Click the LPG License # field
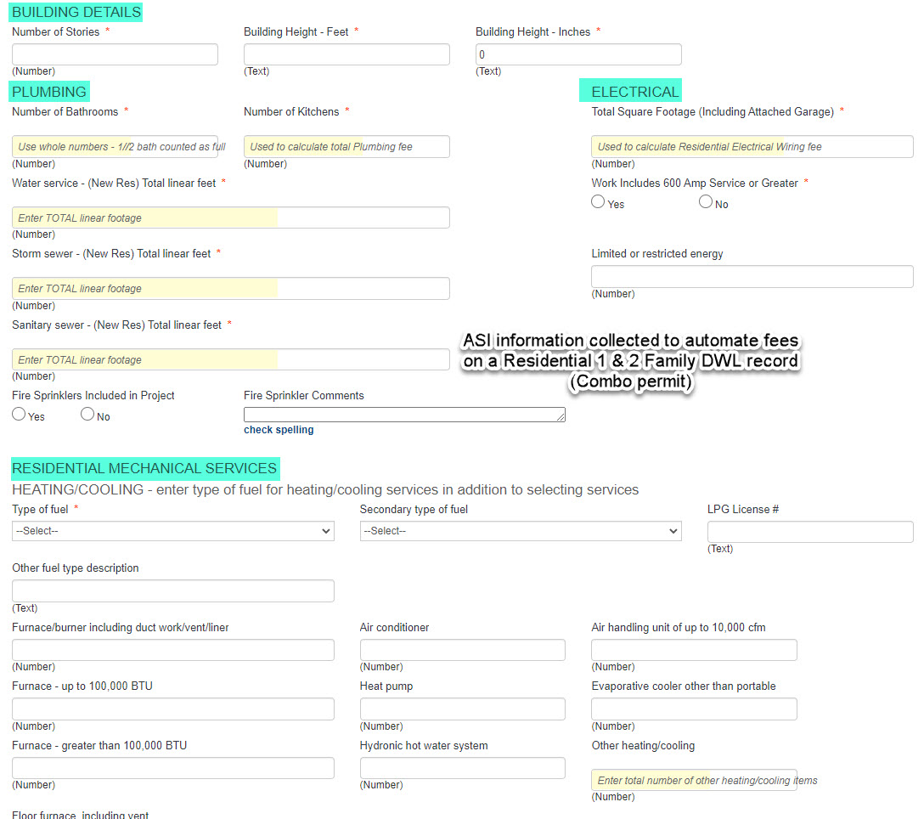 (x=810, y=532)
